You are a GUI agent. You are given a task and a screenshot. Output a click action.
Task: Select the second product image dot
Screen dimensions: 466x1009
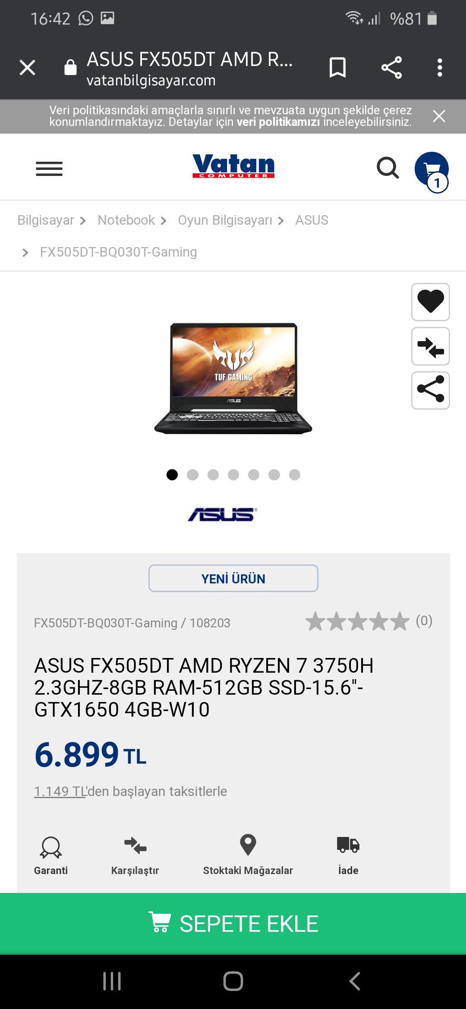click(x=192, y=475)
